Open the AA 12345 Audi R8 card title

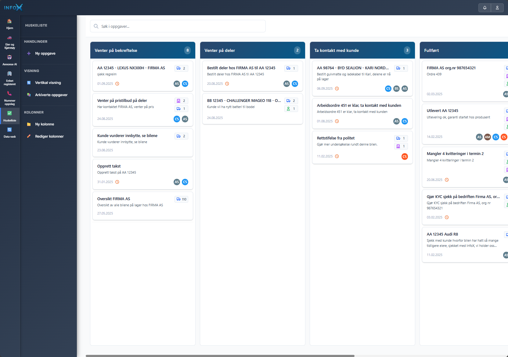[x=442, y=234]
